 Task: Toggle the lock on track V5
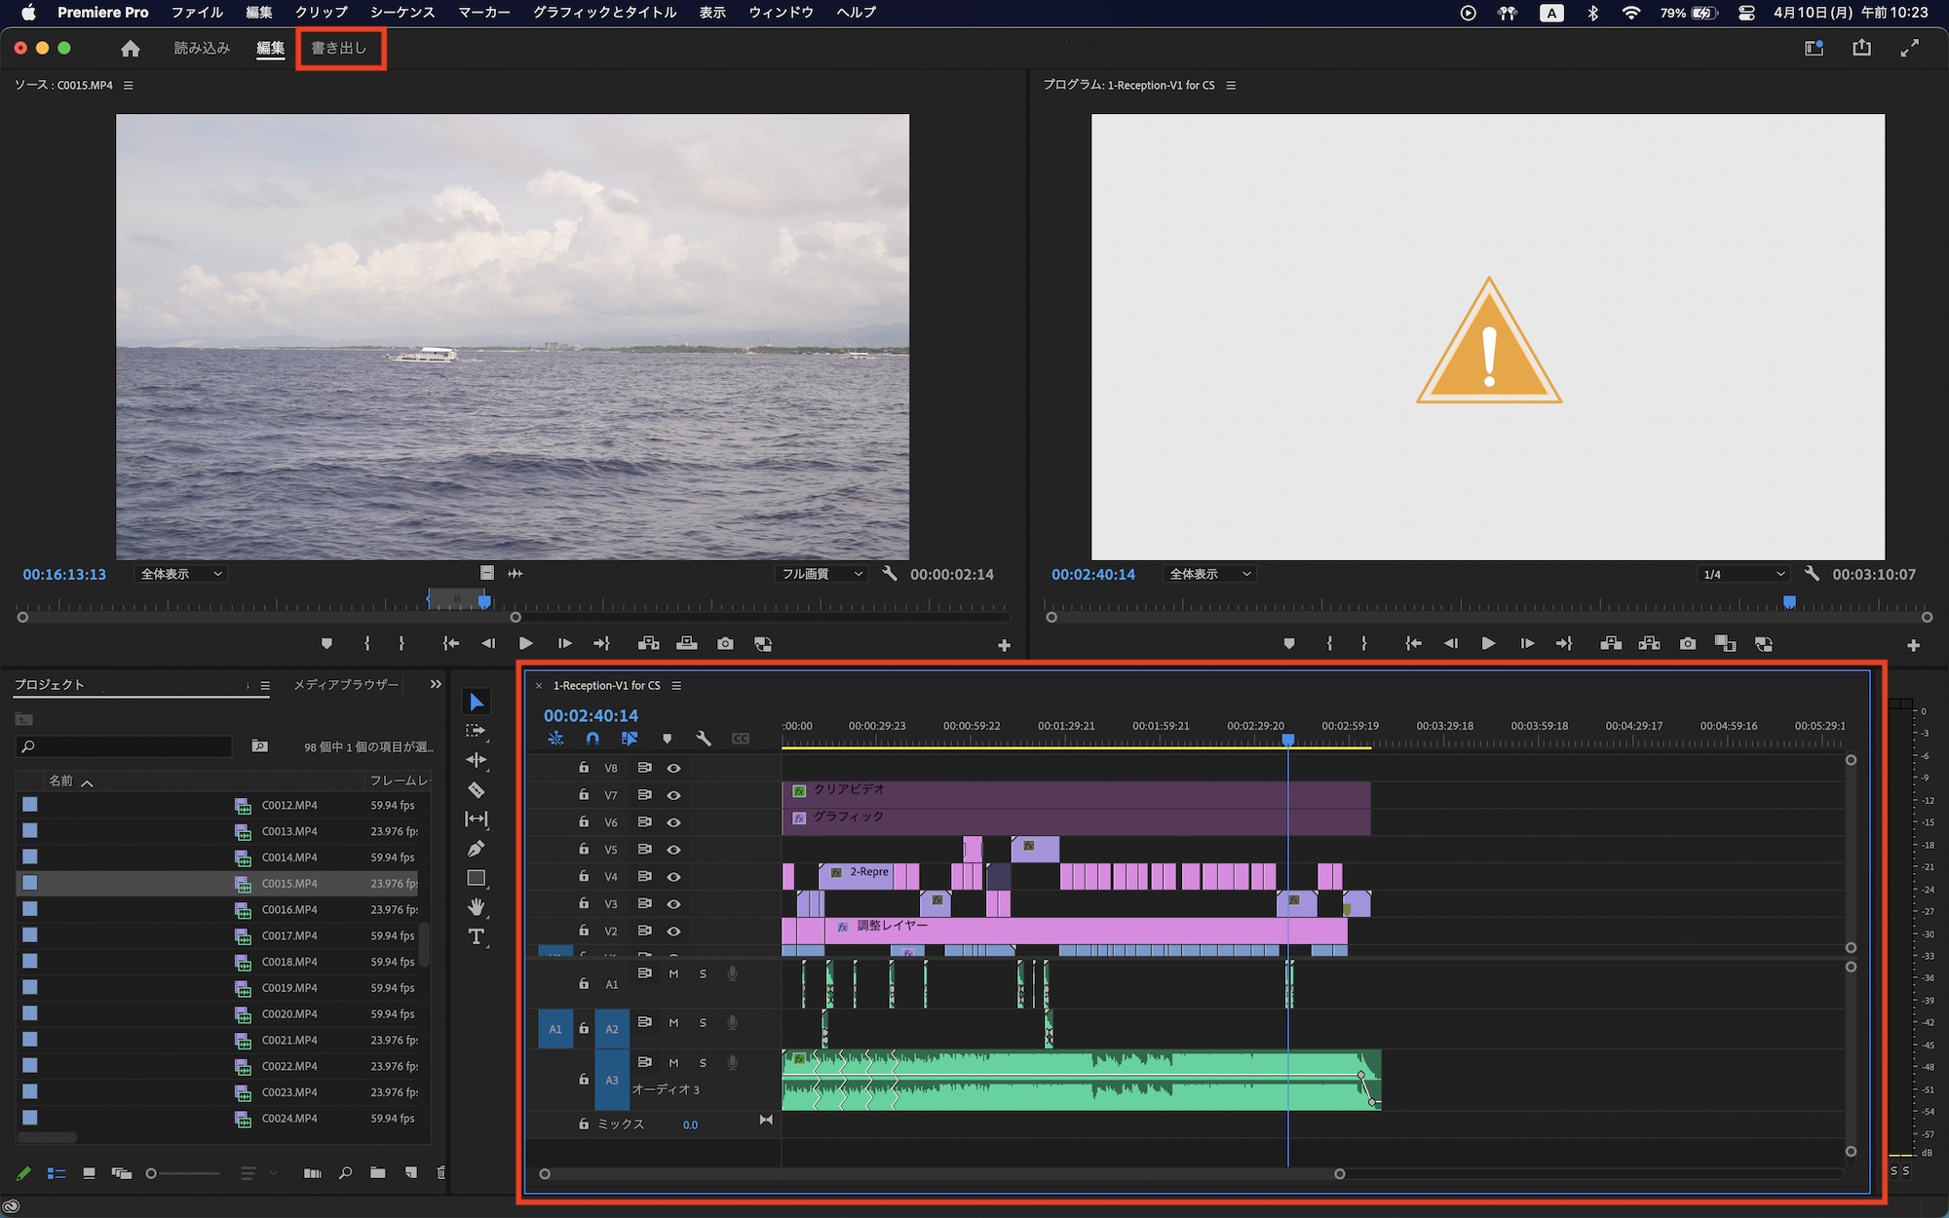click(584, 849)
